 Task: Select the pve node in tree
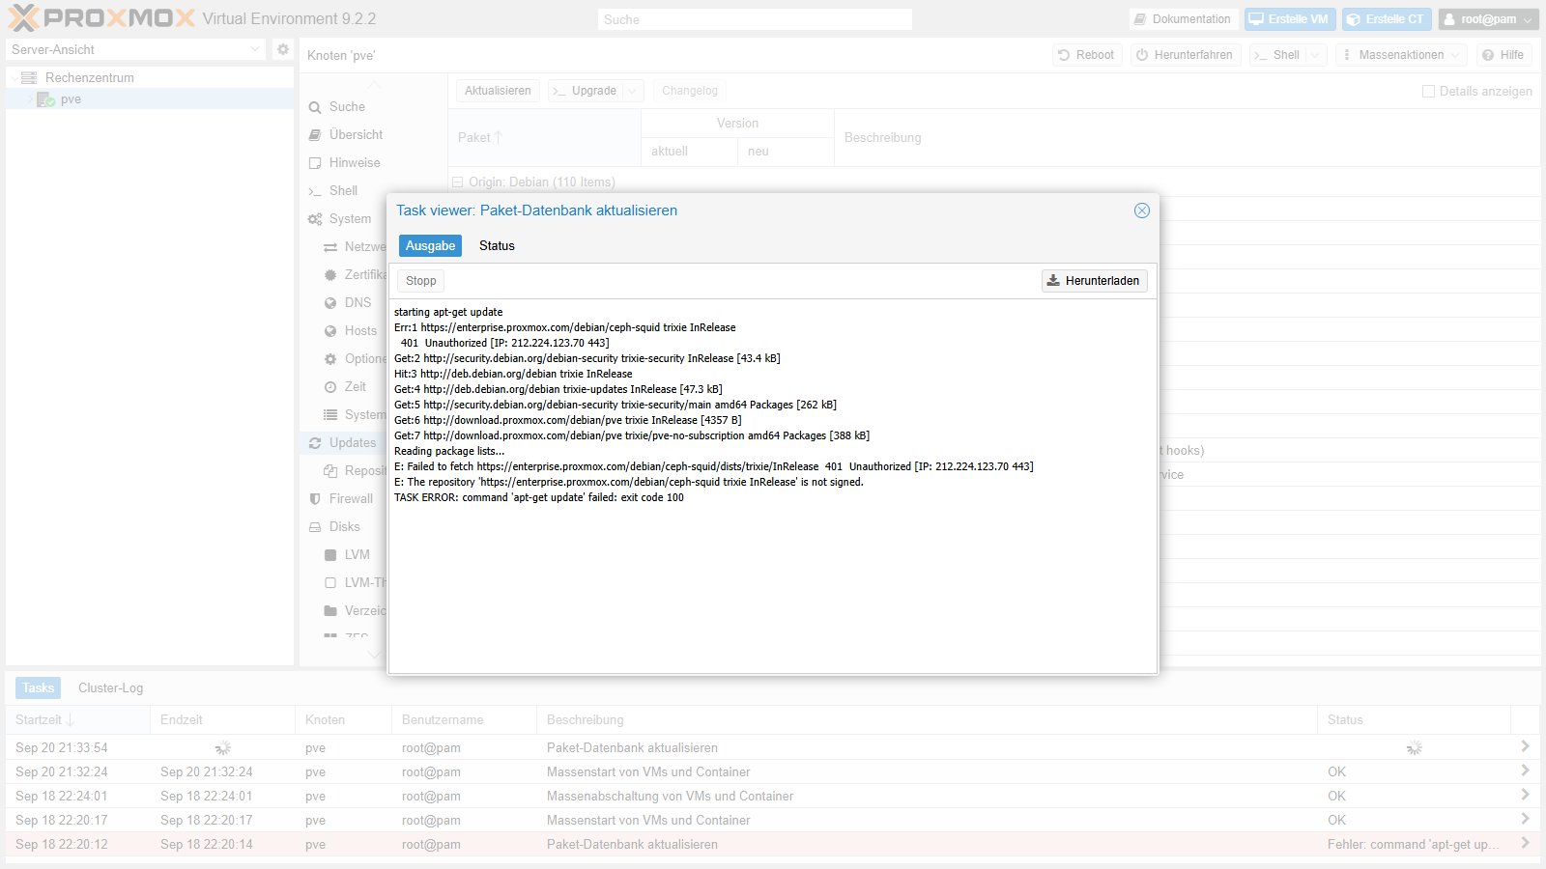(x=71, y=99)
